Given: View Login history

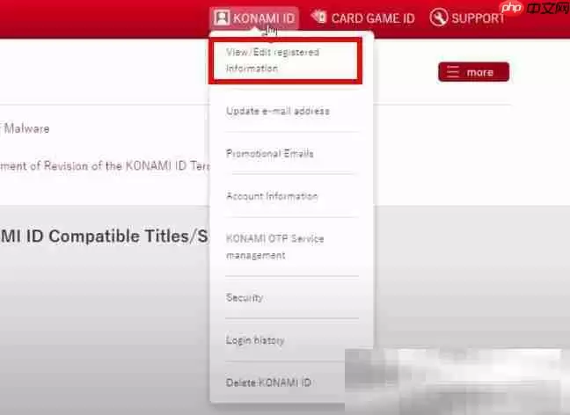Looking at the screenshot, I should tap(255, 340).
